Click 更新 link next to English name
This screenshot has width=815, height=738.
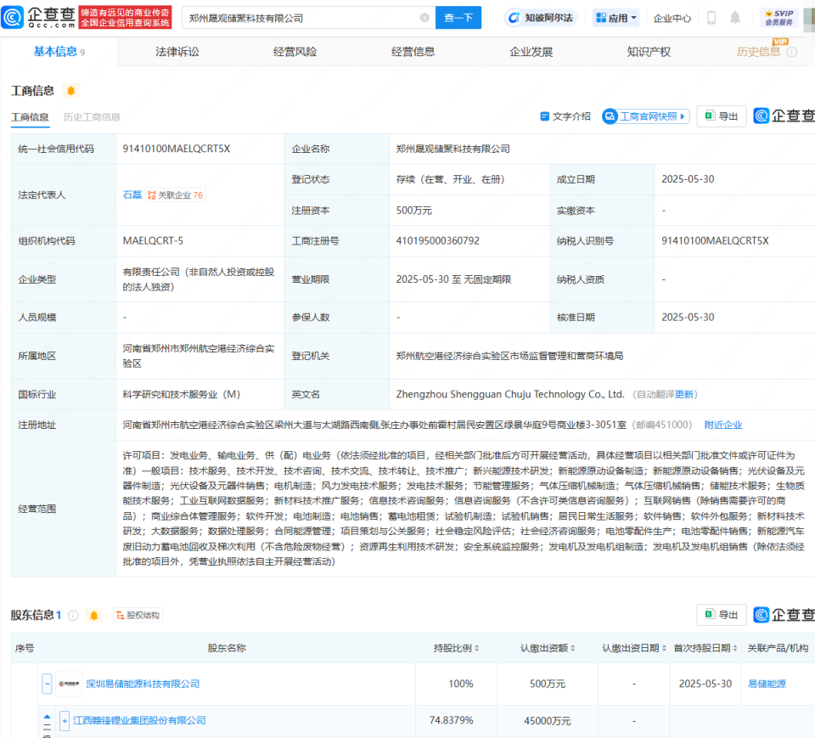[684, 395]
